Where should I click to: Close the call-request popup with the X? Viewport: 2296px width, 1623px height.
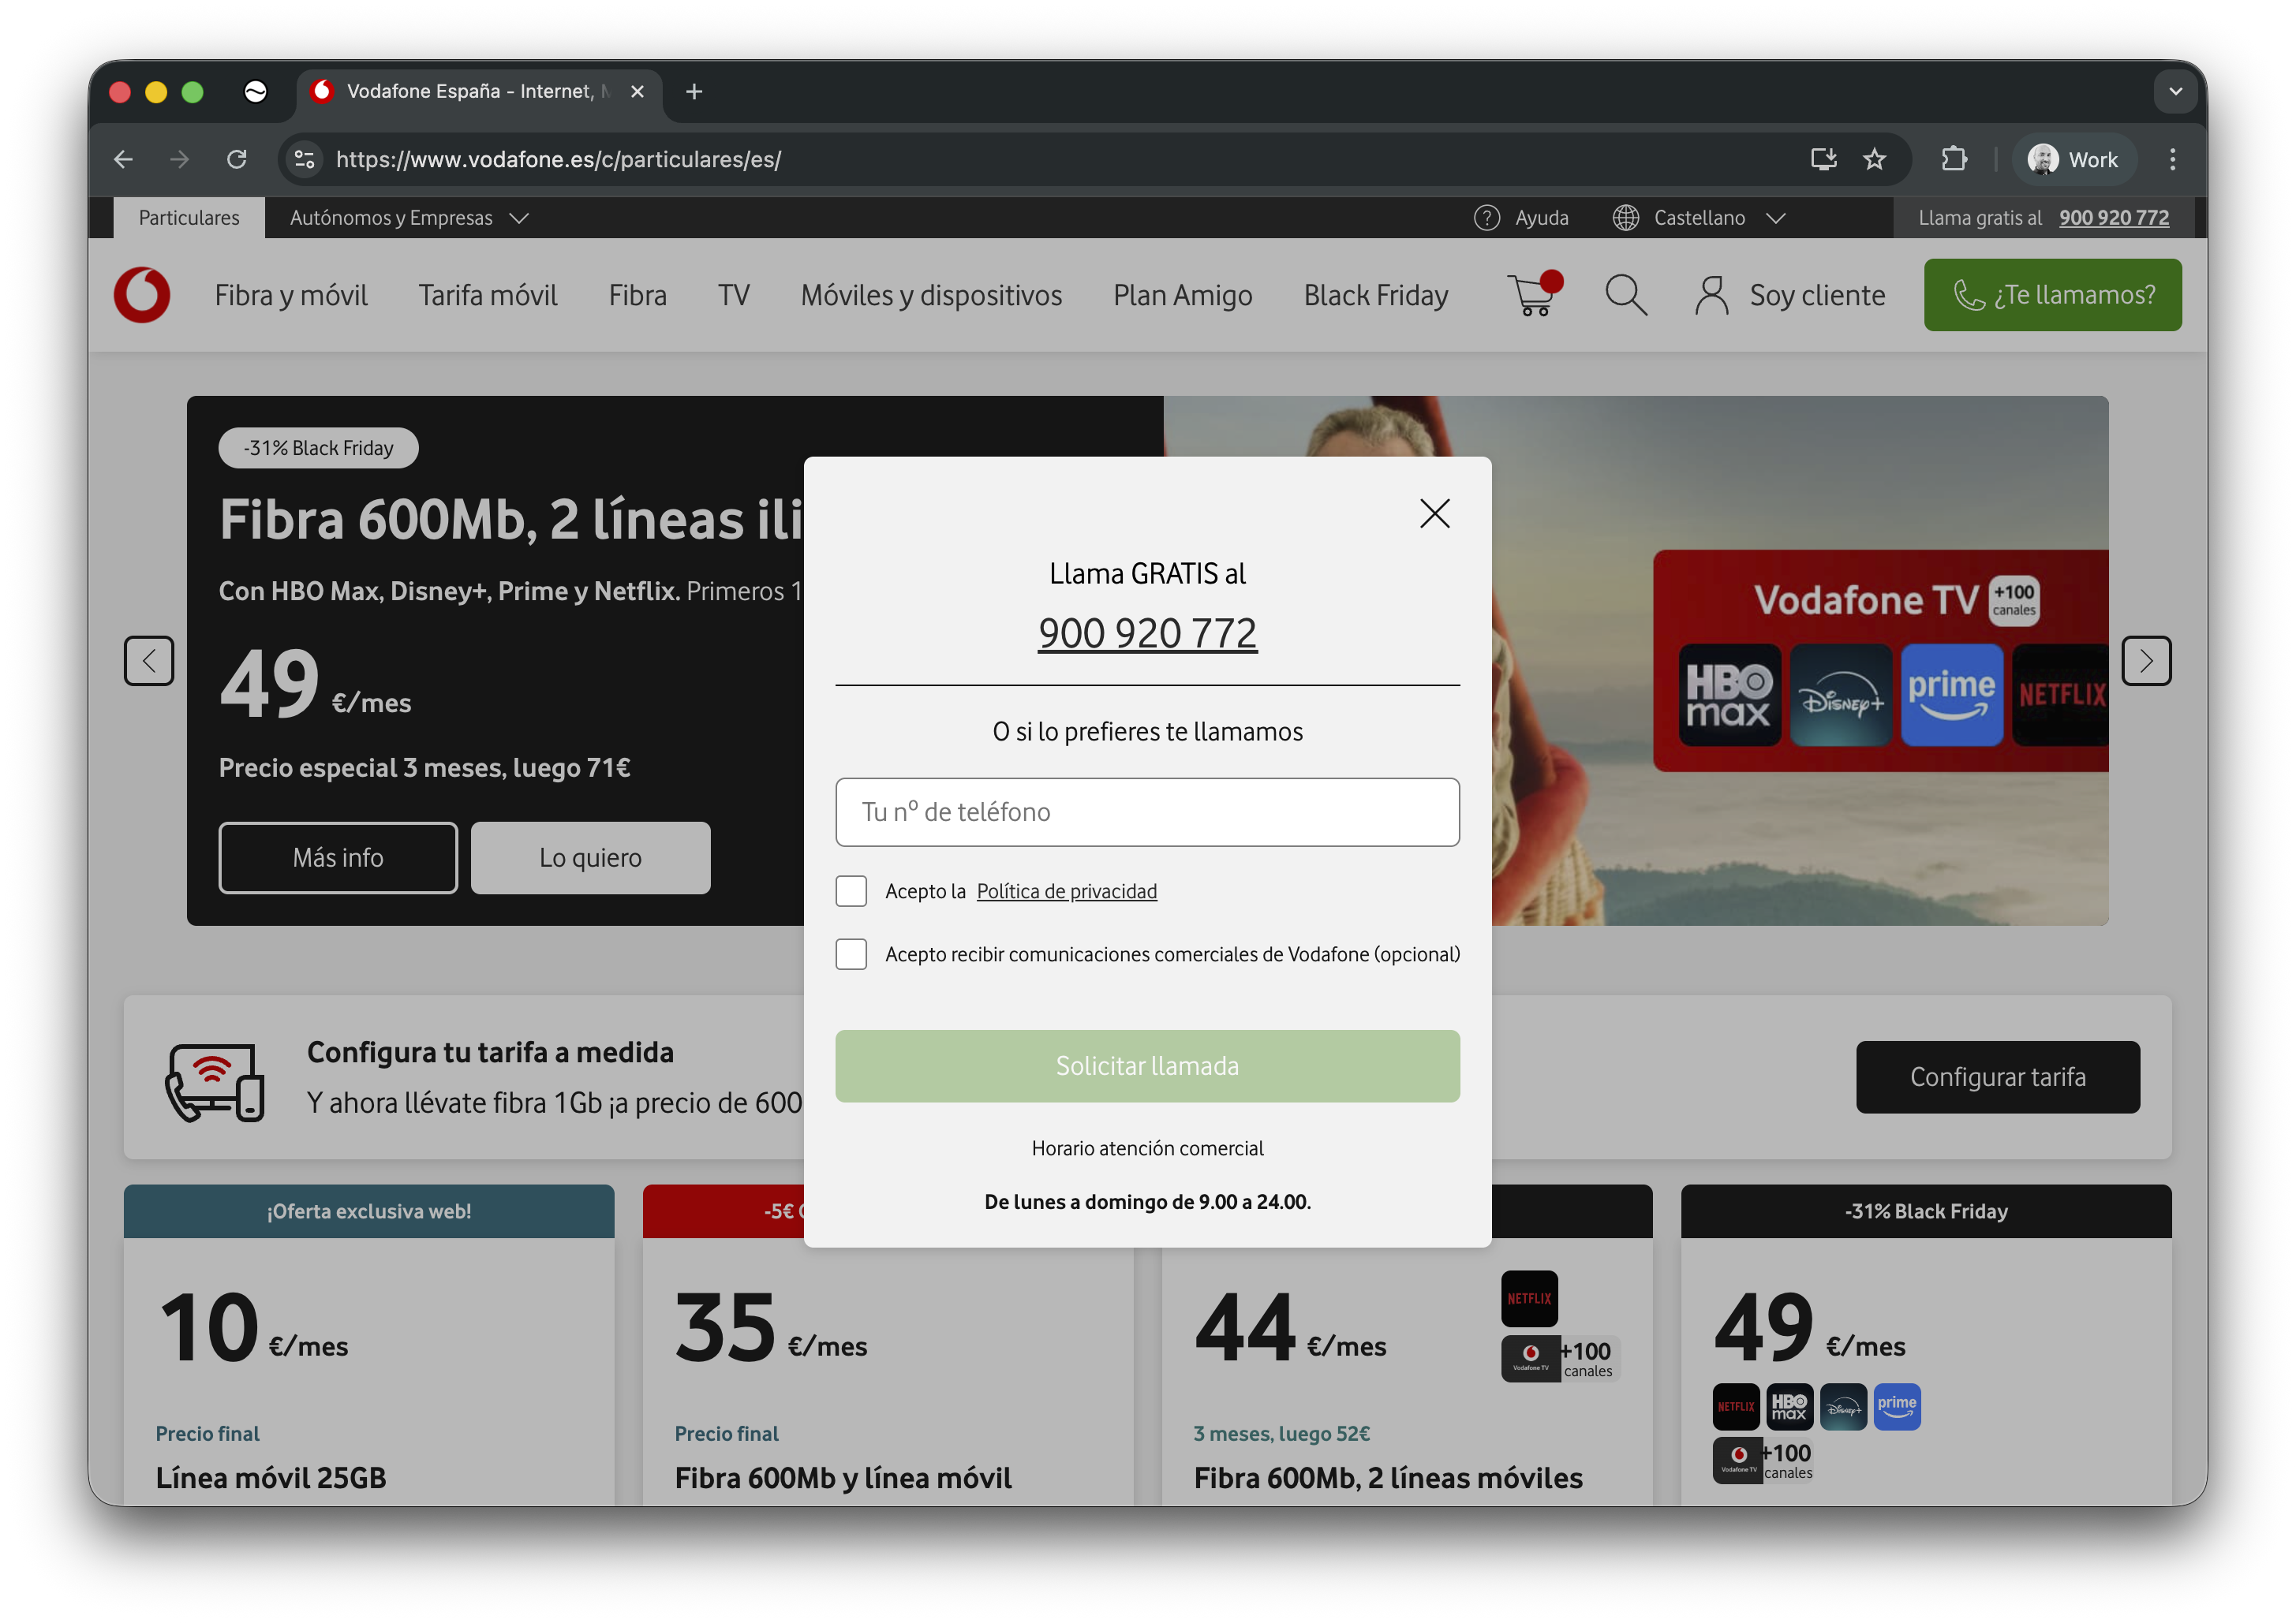tap(1434, 513)
